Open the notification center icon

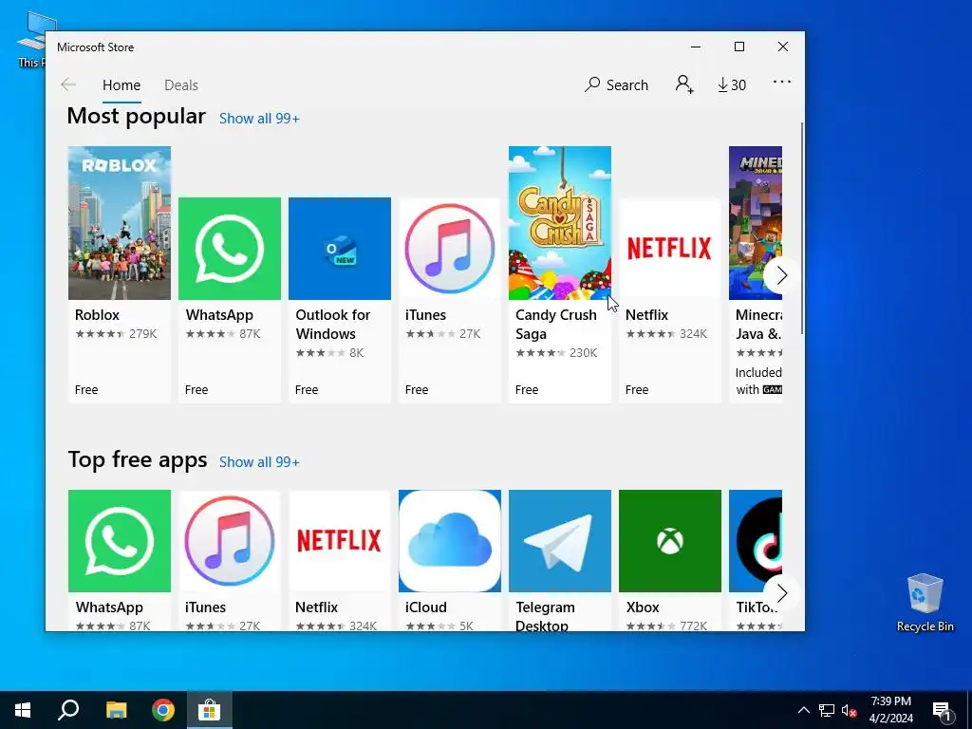point(942,711)
